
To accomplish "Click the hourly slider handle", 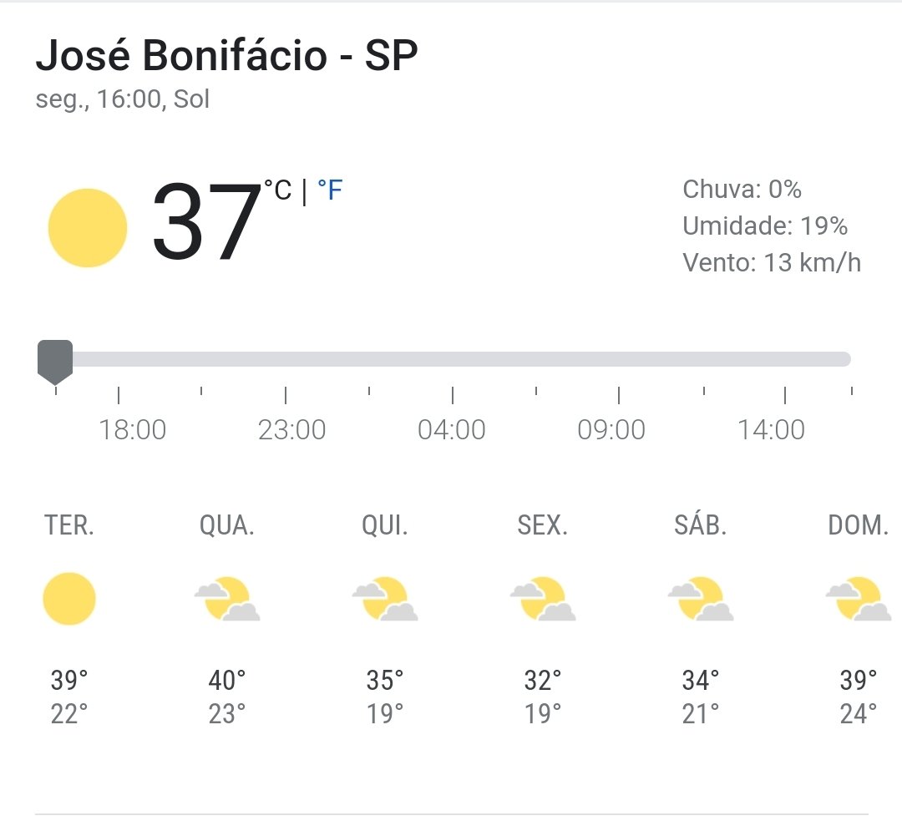I will pyautogui.click(x=55, y=362).
